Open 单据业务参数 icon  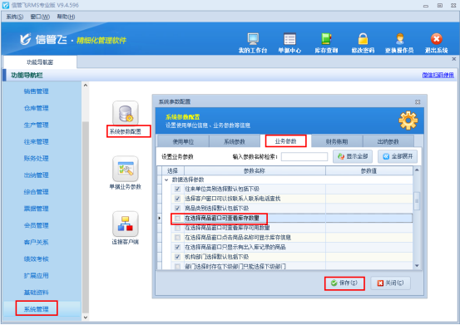click(126, 169)
